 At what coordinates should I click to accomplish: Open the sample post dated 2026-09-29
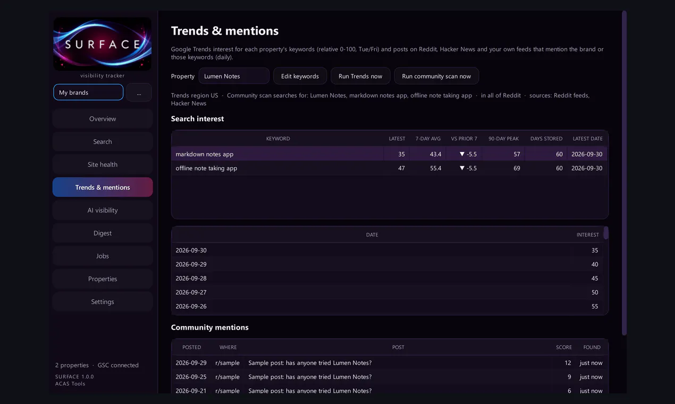390,363
